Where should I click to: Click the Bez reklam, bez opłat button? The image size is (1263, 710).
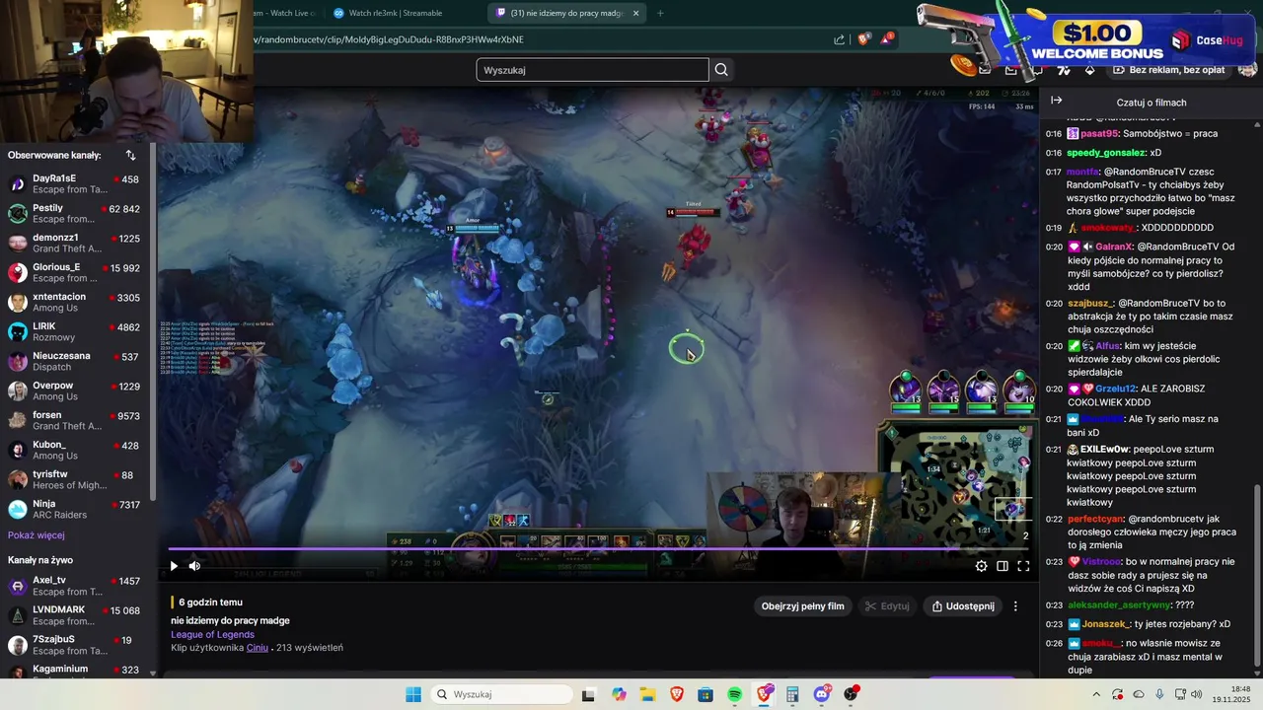(x=1169, y=70)
